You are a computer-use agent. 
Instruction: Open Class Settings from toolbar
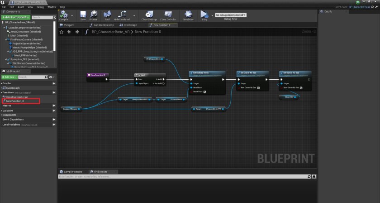point(149,15)
